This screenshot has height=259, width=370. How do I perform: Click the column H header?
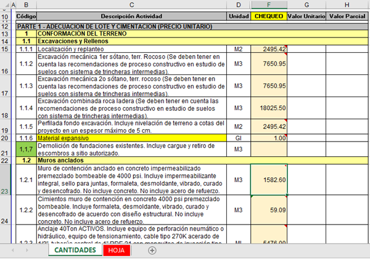(348, 4)
